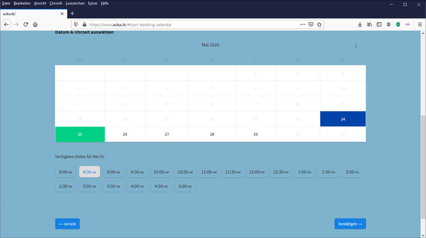Select the 4:00 PM time slot
This screenshot has width=426, height=238.
(x=137, y=186)
